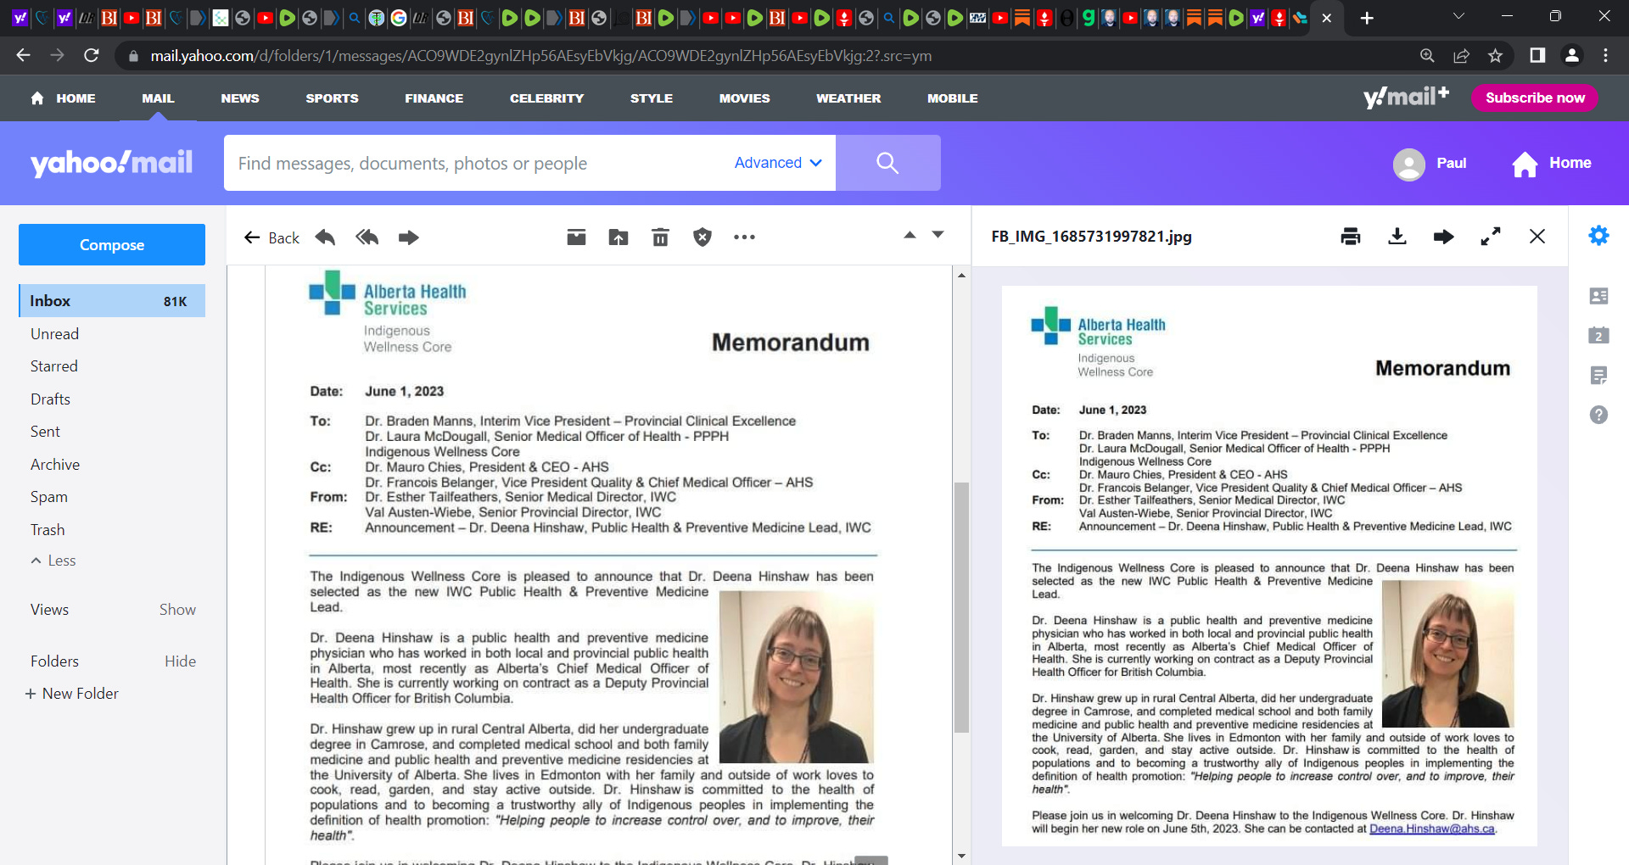Open the Notepad icon in right rail
Screen dimensions: 1629x865
pyautogui.click(x=1598, y=376)
